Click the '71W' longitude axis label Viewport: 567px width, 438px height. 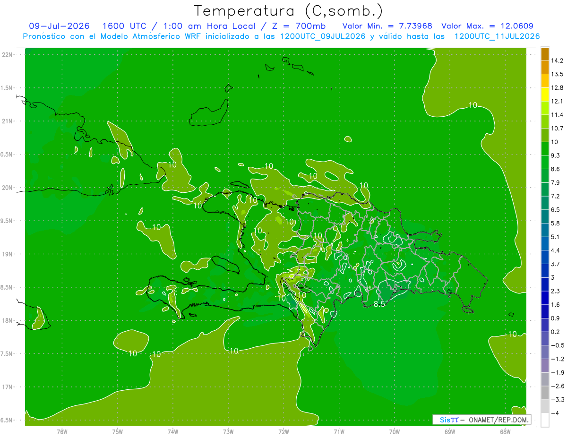pos(339,432)
